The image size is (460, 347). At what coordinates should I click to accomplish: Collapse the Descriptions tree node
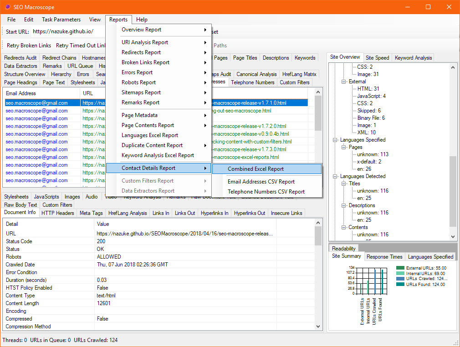point(343,206)
